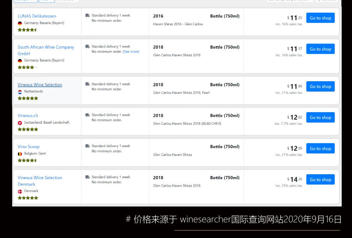This screenshot has width=352, height=238.
Task: Go to shop for $12.82 Vinexus.ch offer
Action: tap(320, 118)
